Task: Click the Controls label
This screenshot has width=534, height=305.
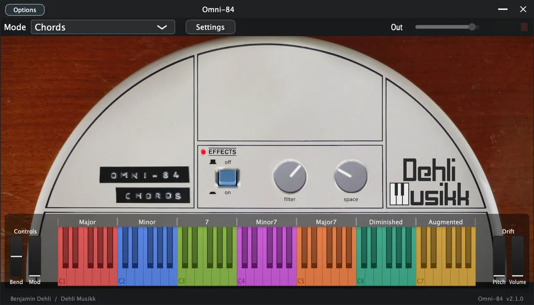Action: tap(25, 231)
